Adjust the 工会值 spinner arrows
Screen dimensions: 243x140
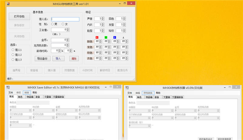(68, 30)
